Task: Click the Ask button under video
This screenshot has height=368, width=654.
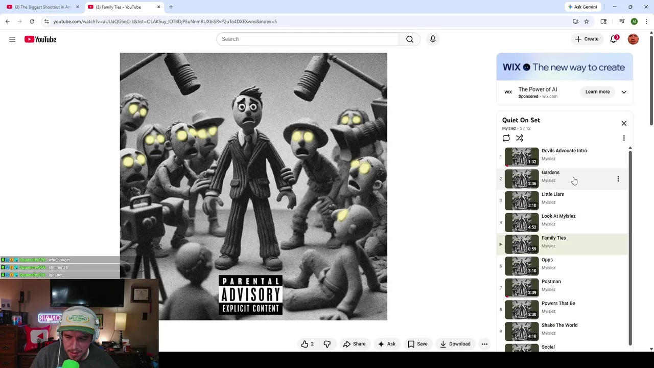Action: pos(386,344)
